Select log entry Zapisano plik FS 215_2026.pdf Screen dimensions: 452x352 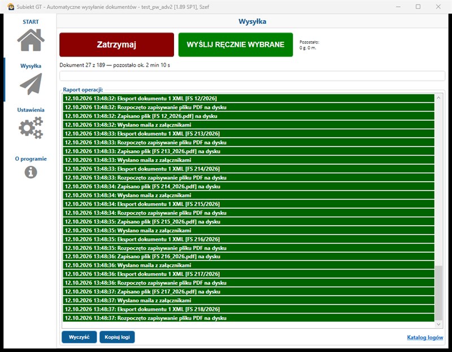click(249, 222)
